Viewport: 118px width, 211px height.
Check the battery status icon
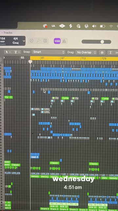click(103, 26)
